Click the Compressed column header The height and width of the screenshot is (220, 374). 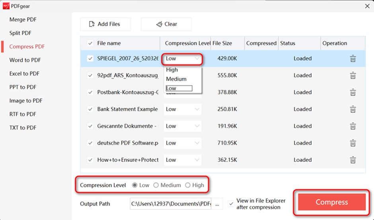pyautogui.click(x=261, y=43)
